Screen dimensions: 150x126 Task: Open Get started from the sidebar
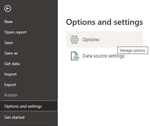[14, 117]
